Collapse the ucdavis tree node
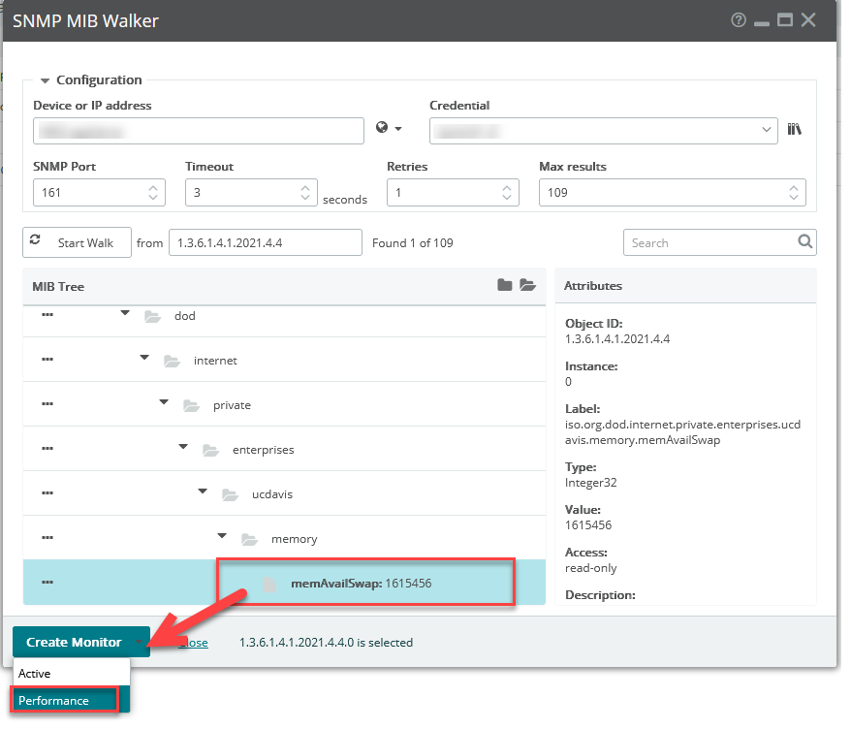 202,490
